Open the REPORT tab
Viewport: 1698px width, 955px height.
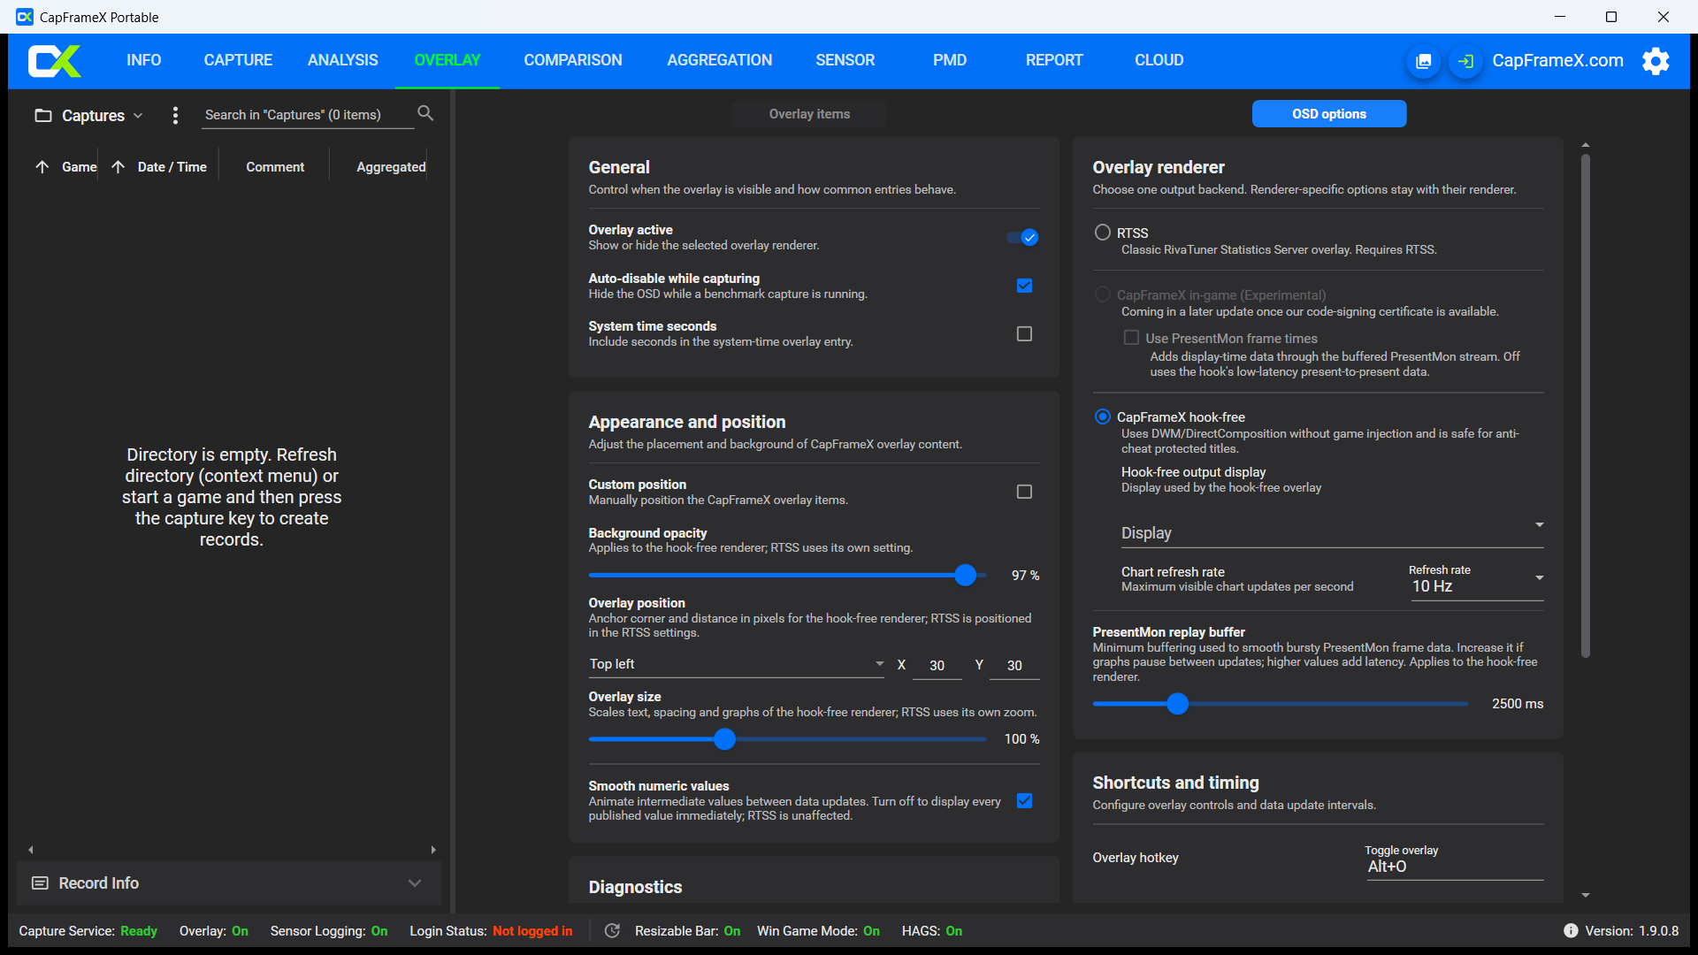pyautogui.click(x=1054, y=60)
